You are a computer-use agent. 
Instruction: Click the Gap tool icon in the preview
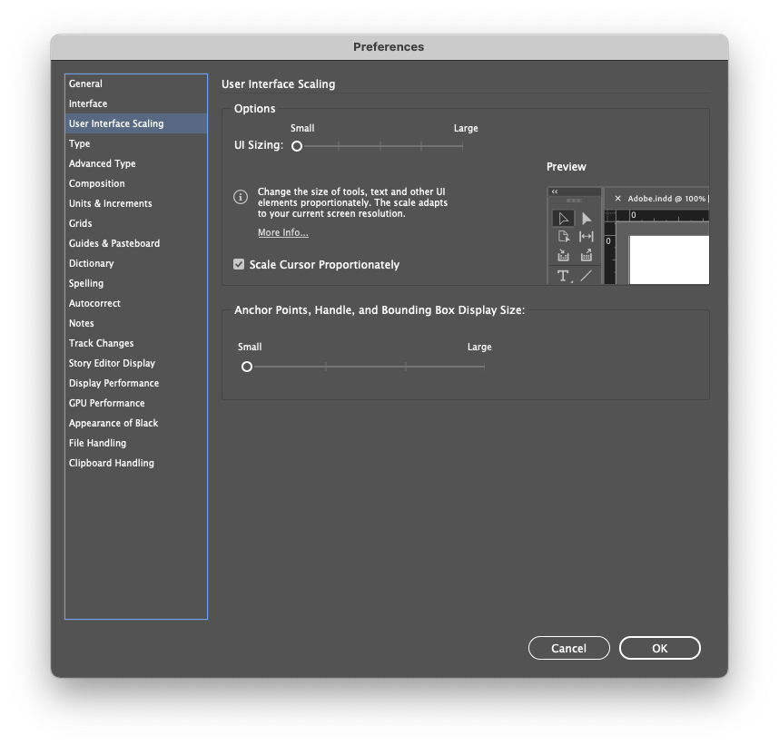pos(587,237)
